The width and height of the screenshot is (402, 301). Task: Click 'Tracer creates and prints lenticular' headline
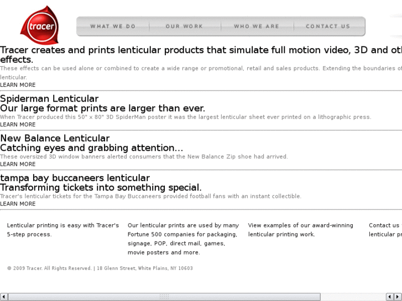[x=201, y=55]
